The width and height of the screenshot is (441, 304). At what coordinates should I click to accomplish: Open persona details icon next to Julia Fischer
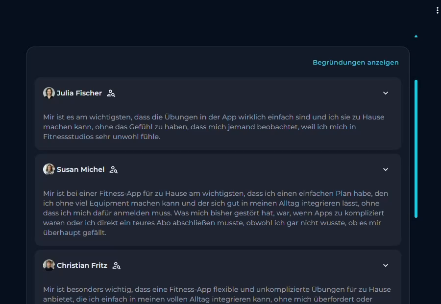coord(111,94)
